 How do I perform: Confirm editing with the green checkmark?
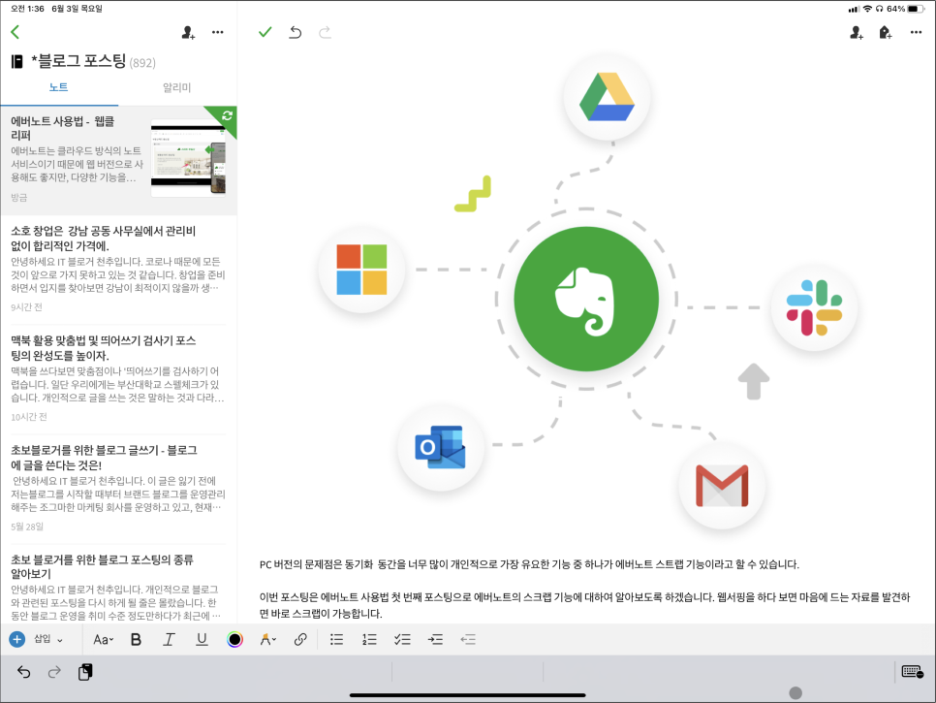tap(265, 32)
